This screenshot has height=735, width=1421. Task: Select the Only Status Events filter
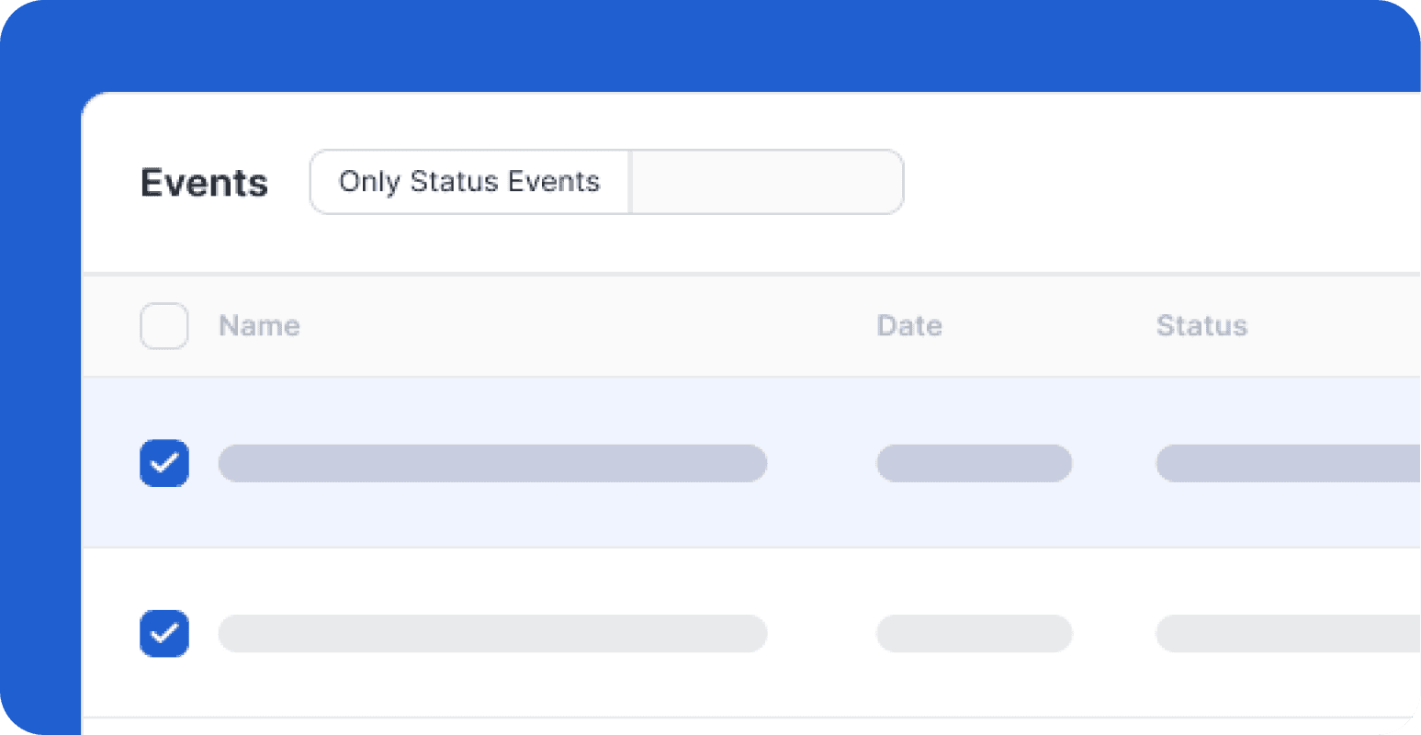469,182
